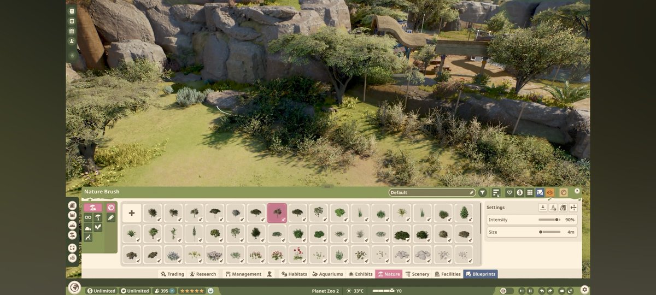Open the nature tree sidebar icon
Image resolution: width=656 pixels, height=295 pixels.
(72, 235)
